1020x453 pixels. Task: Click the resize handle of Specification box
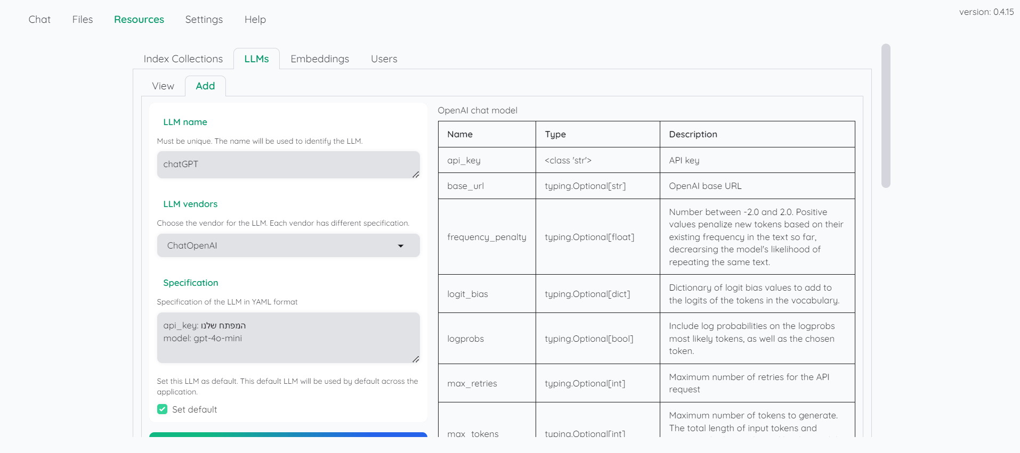click(x=416, y=359)
